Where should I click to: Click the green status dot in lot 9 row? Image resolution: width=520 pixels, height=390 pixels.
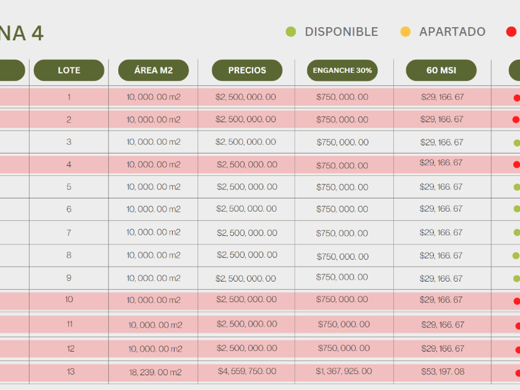pos(517,279)
